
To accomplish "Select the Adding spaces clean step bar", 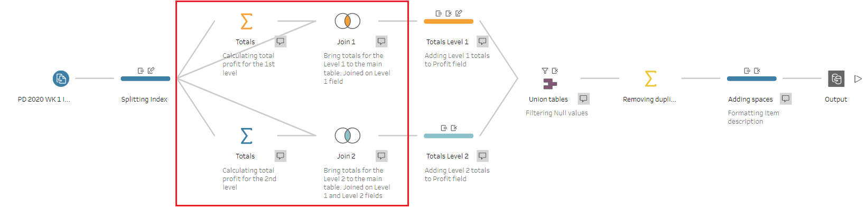I will (x=752, y=78).
